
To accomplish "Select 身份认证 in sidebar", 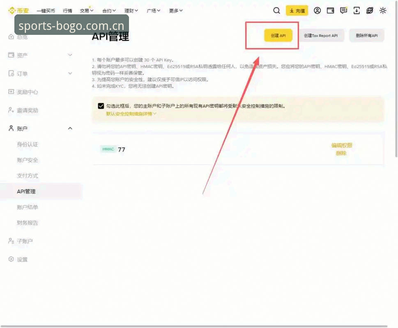I will [x=27, y=144].
